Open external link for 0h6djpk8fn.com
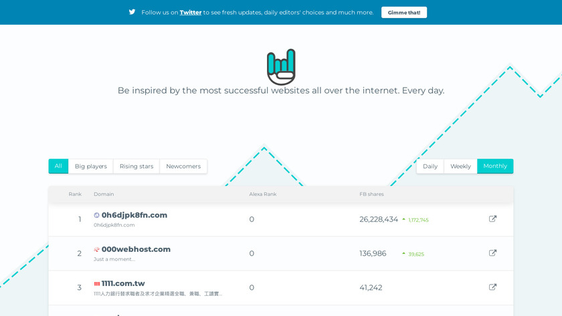This screenshot has height=316, width=562. [x=493, y=219]
